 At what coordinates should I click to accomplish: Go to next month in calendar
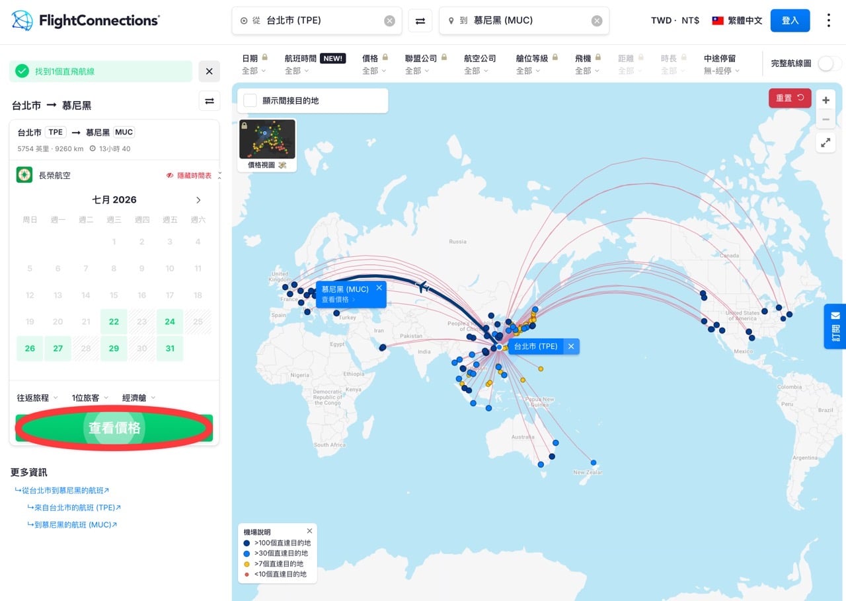198,200
